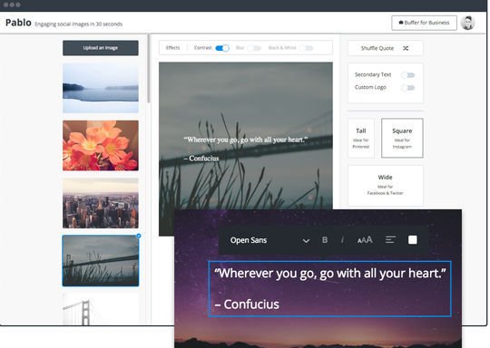This screenshot has width=490, height=348.
Task: Enable the Blur toggle
Action: [x=254, y=48]
